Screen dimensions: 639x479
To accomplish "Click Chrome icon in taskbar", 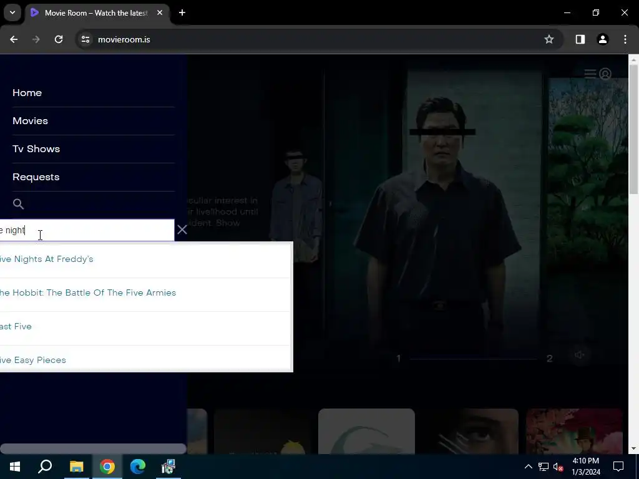I will click(x=107, y=467).
